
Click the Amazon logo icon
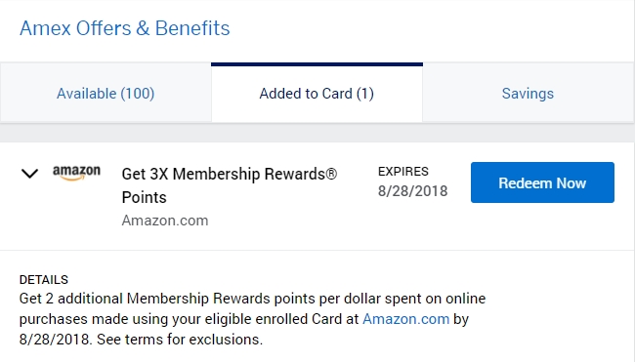[x=76, y=173]
